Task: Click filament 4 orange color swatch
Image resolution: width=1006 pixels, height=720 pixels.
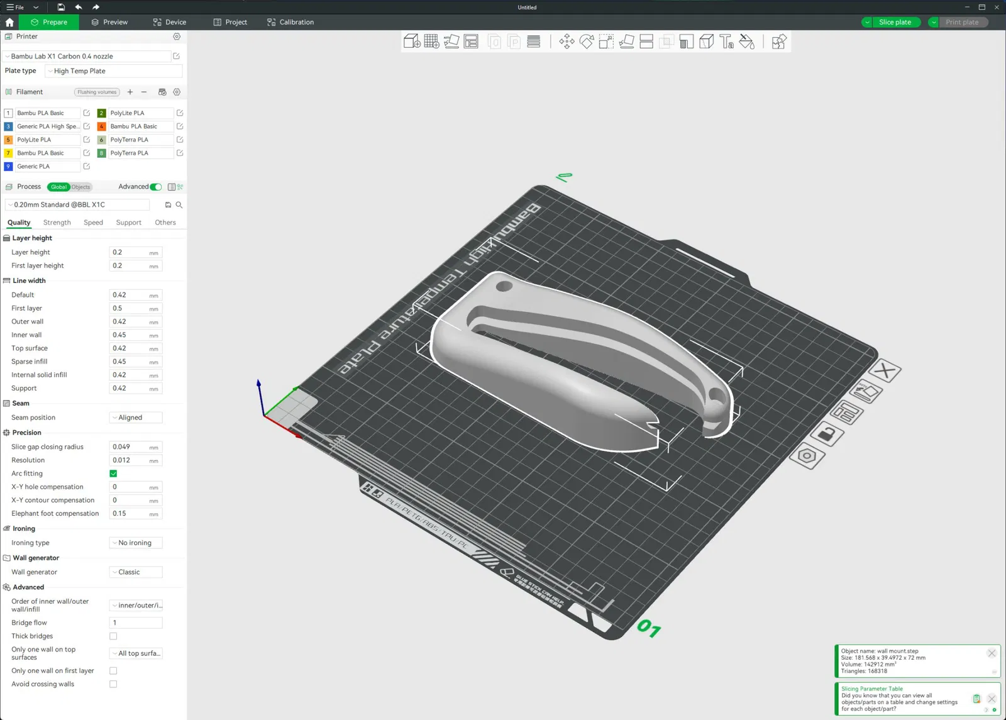Action: pyautogui.click(x=101, y=126)
